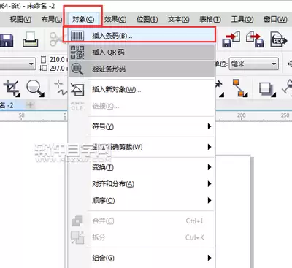This screenshot has width=292, height=268.
Task: Click the Print icon in toolbar
Action: (x=31, y=39)
